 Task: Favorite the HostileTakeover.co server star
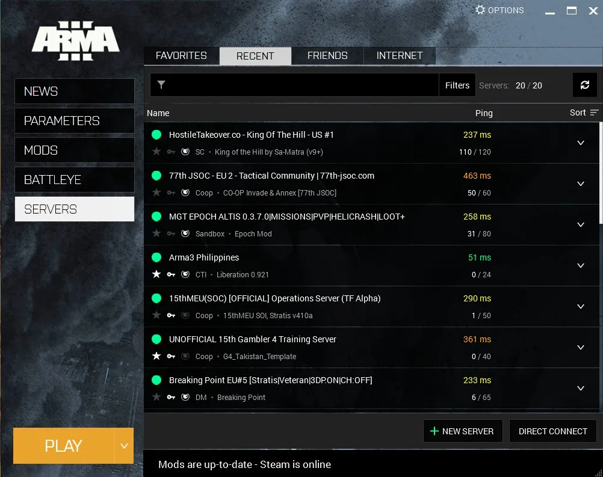tap(156, 152)
